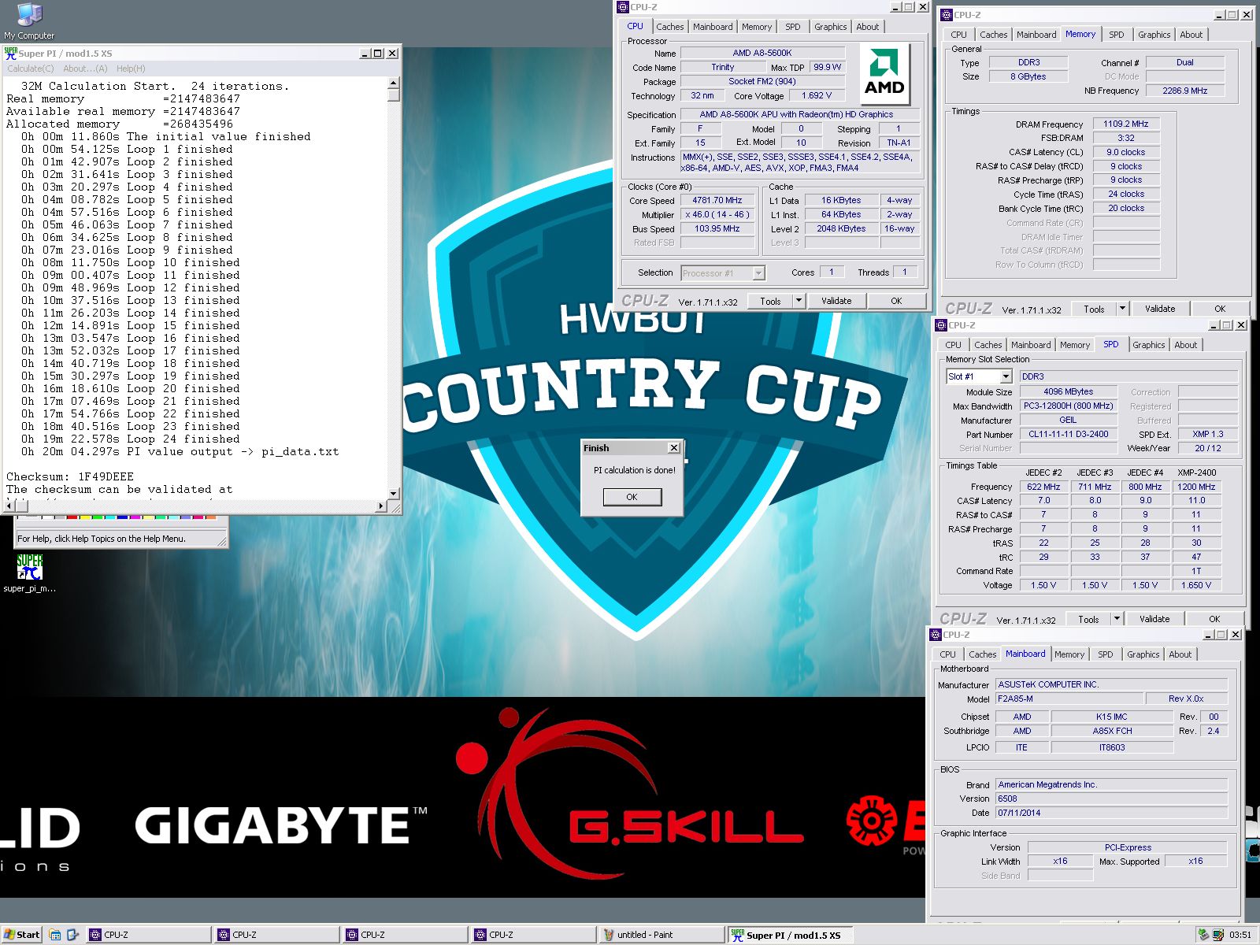
Task: Click the Max Bandwidth field PC3-12800H (800 MHz)
Action: click(1069, 406)
